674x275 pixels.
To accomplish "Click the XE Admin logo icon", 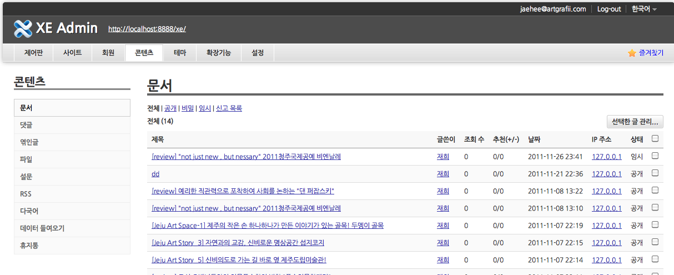I will pos(23,28).
